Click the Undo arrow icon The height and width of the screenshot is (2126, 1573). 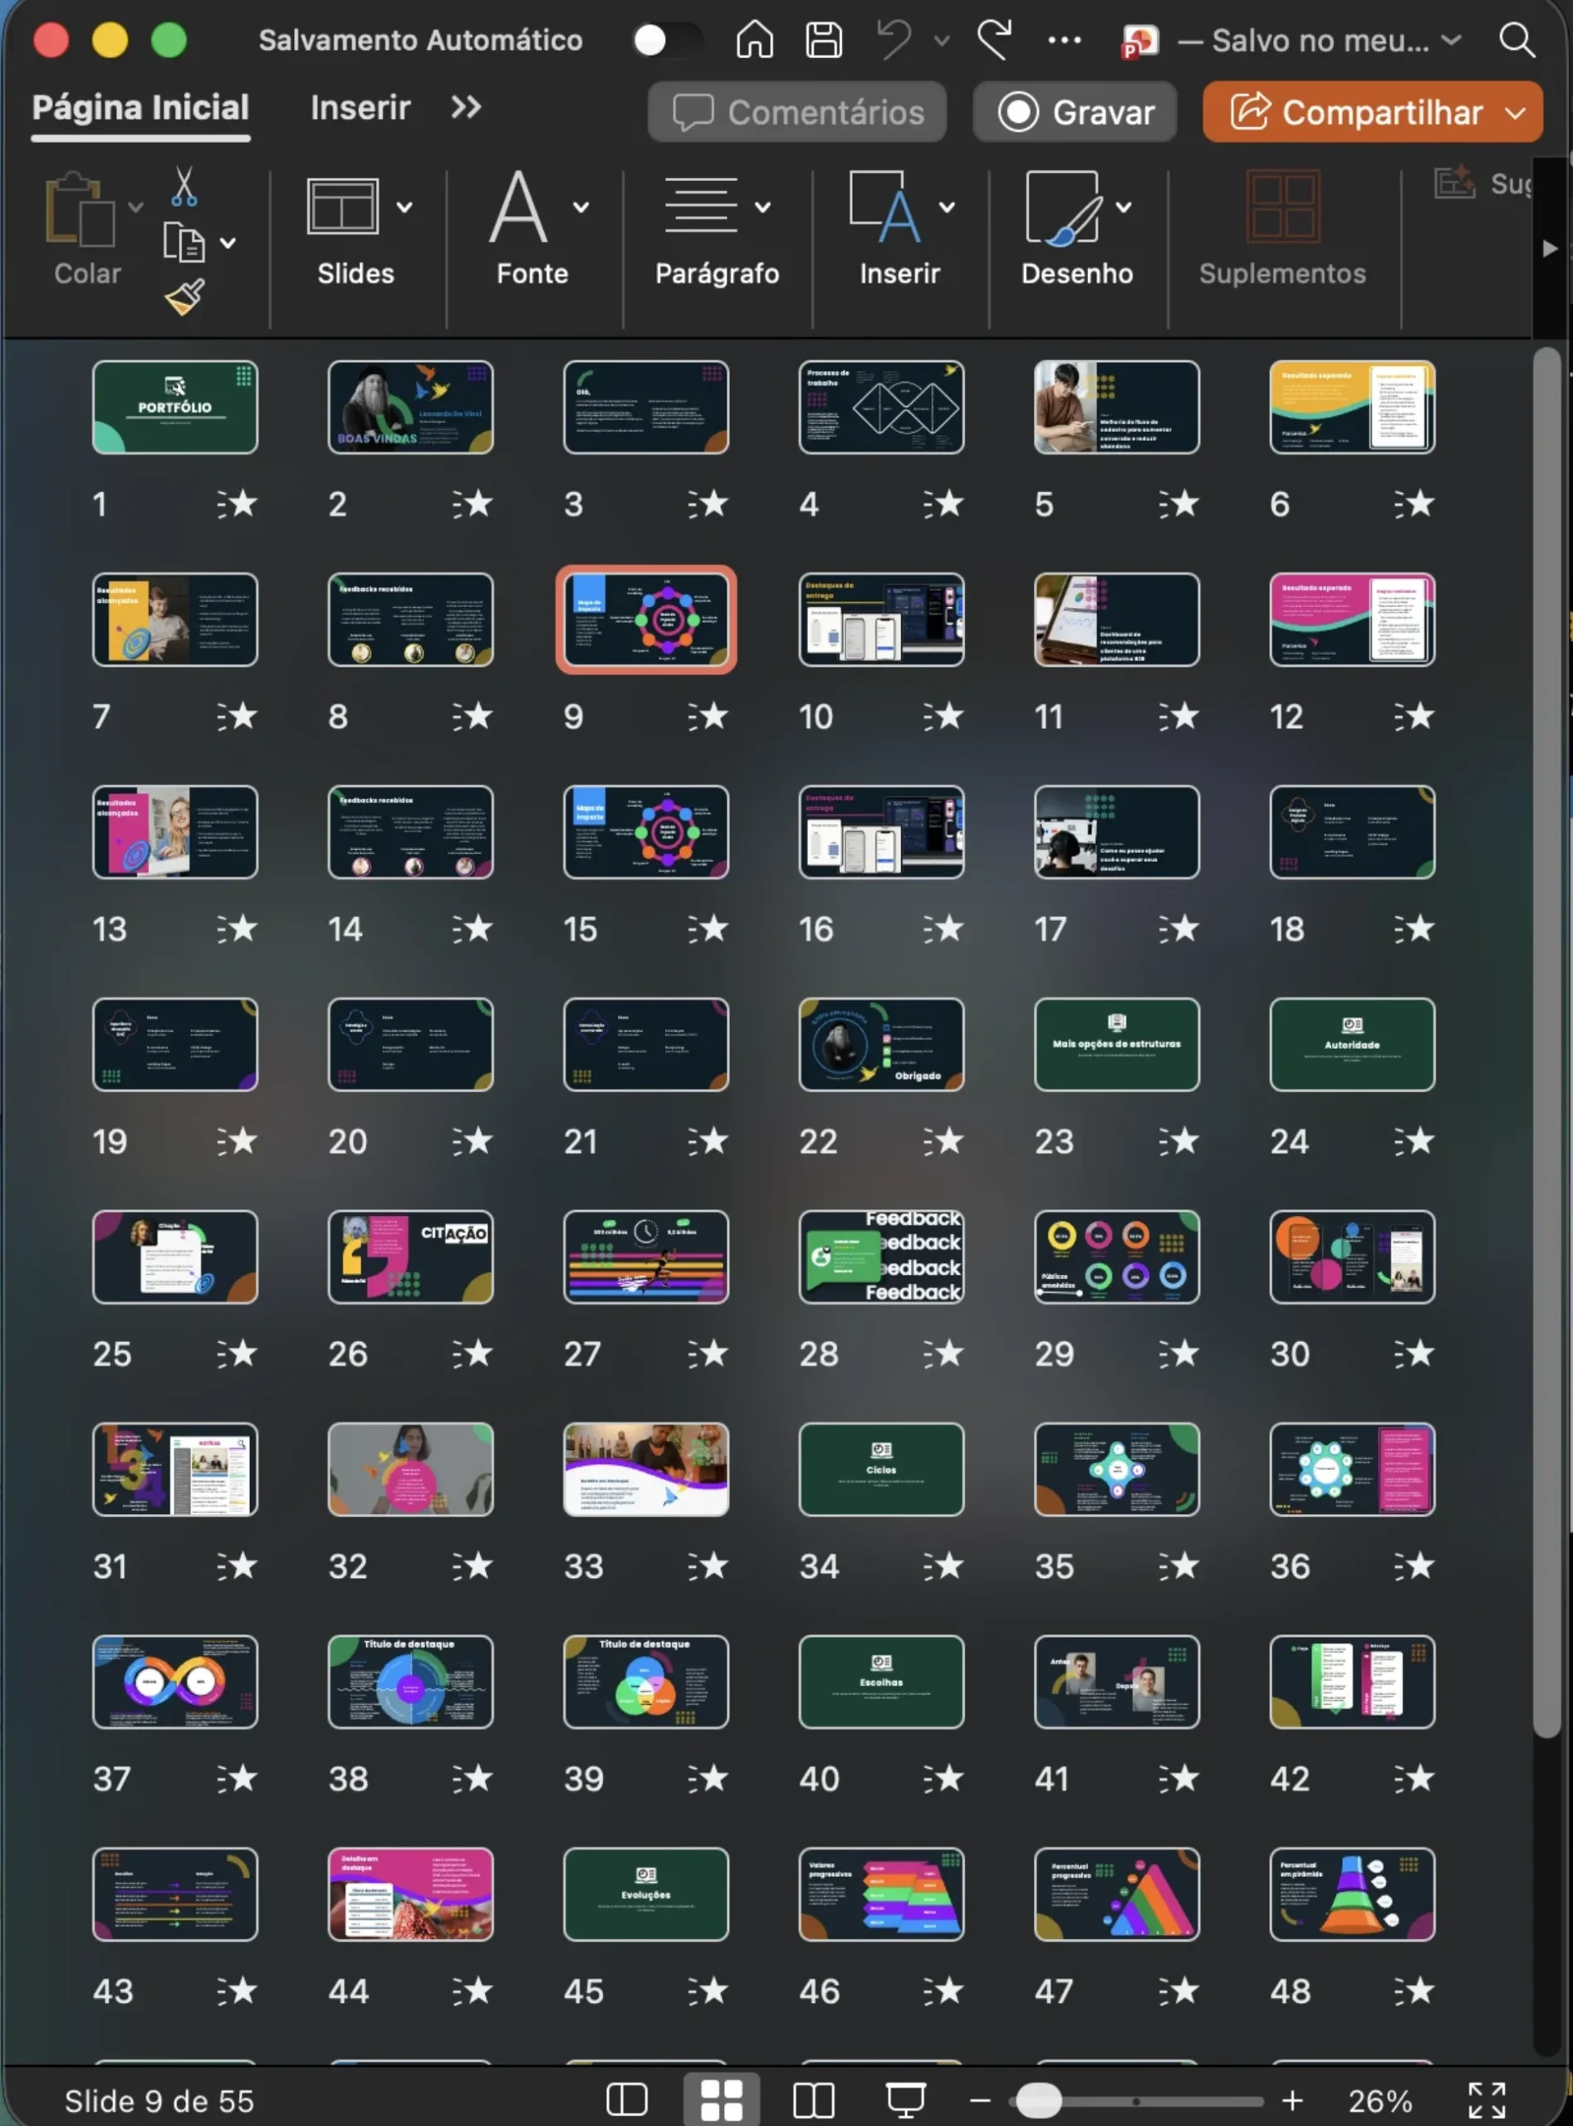pos(895,40)
